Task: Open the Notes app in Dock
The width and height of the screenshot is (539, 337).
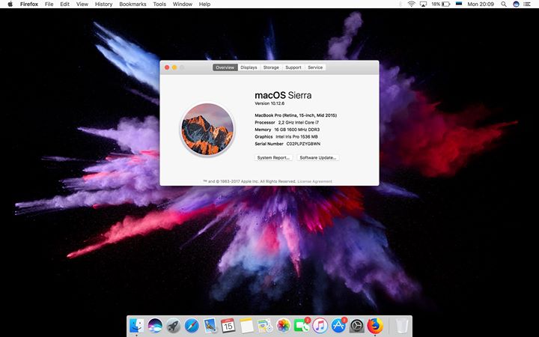Action: coord(246,325)
